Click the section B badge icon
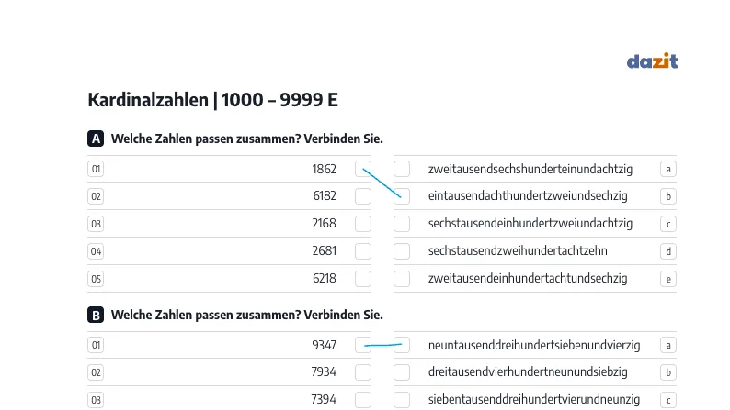This screenshot has width=730, height=410. (96, 315)
